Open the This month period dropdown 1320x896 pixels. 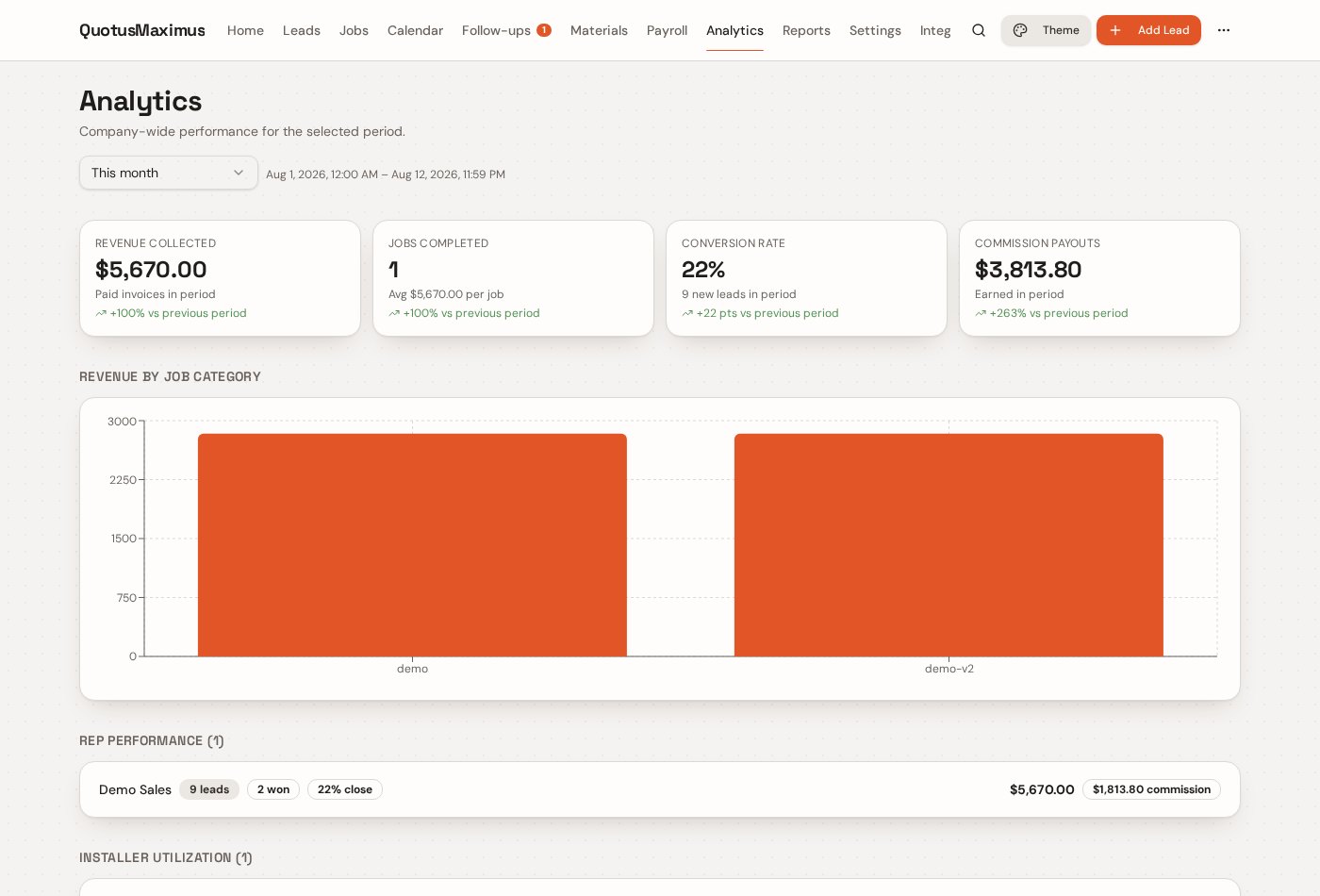tap(169, 173)
